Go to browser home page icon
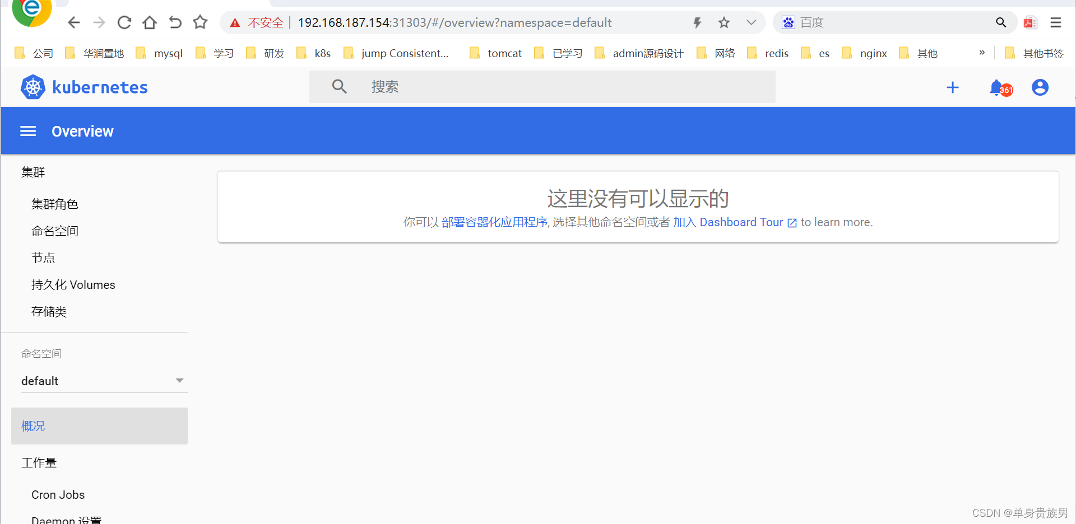This screenshot has width=1076, height=524. 150,22
